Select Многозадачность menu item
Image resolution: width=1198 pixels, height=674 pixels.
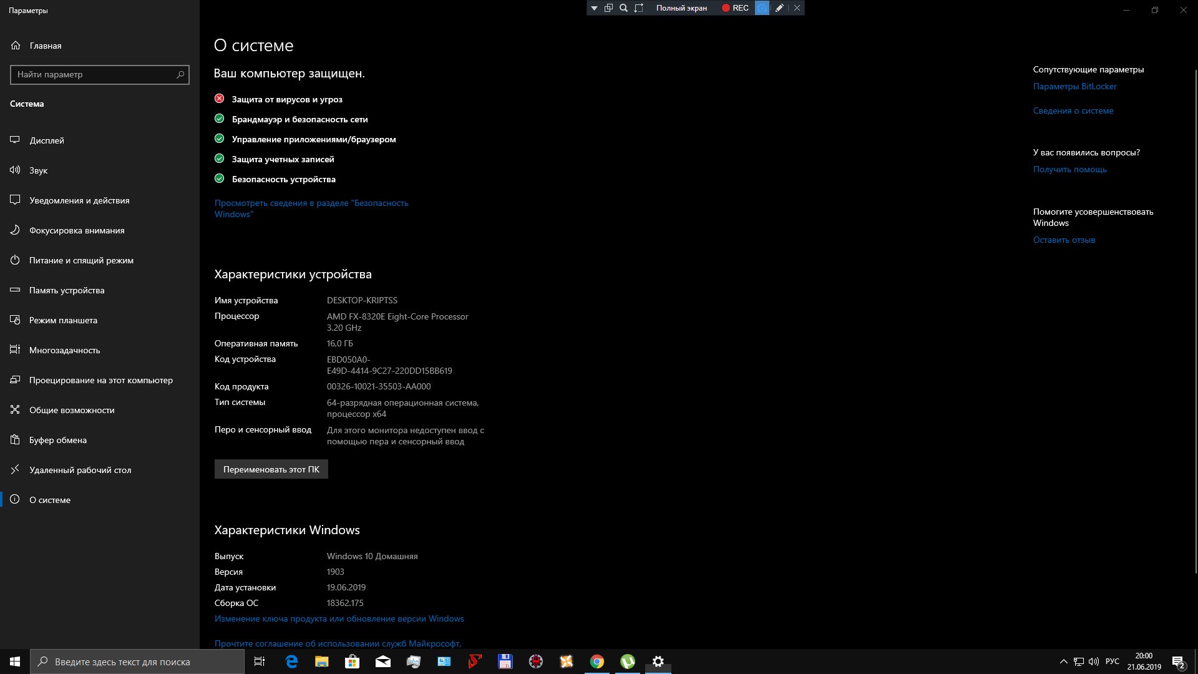pos(64,350)
